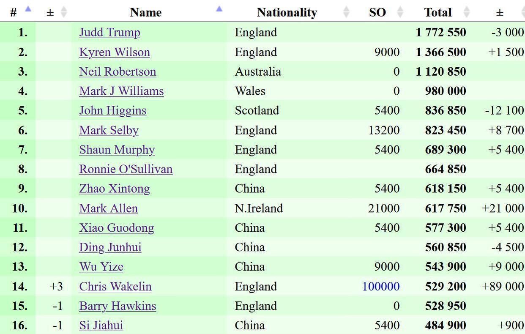The image size is (525, 334).
Task: View Mark J Williams profile
Action: [x=121, y=91]
